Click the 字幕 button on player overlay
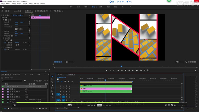Viewport: 199px width, 112px height. click(70, 105)
